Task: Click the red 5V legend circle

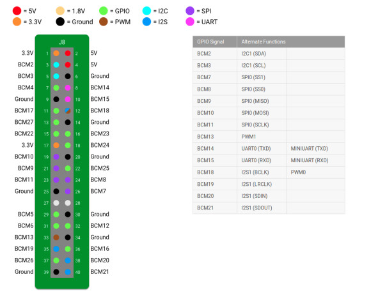Action: click(x=17, y=11)
